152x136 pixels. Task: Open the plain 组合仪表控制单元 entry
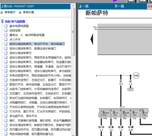click(20, 53)
